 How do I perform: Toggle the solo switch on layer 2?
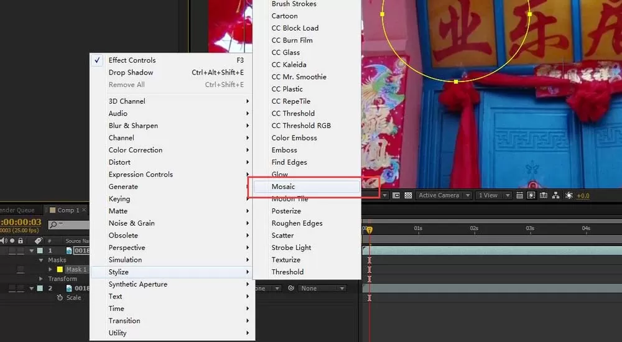coord(12,289)
